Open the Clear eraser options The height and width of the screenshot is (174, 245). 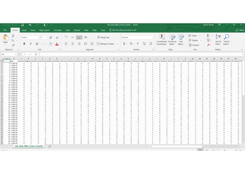[208, 45]
